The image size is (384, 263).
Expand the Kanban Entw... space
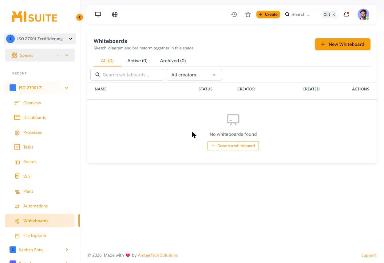(67, 250)
